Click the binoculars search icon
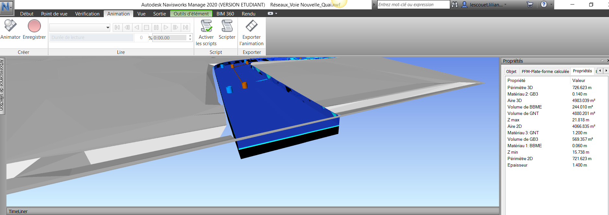This screenshot has height=215, width=609. pyautogui.click(x=455, y=5)
